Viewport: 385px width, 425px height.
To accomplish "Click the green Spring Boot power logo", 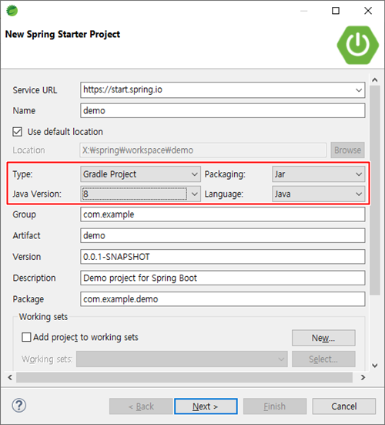I will (x=358, y=45).
